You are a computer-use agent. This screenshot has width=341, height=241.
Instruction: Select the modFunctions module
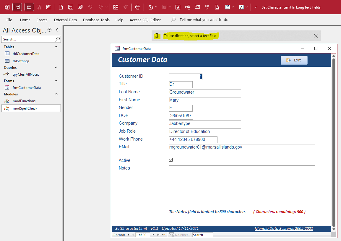click(24, 101)
